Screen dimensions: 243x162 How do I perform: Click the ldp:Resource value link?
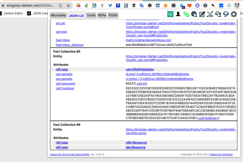[136, 147]
